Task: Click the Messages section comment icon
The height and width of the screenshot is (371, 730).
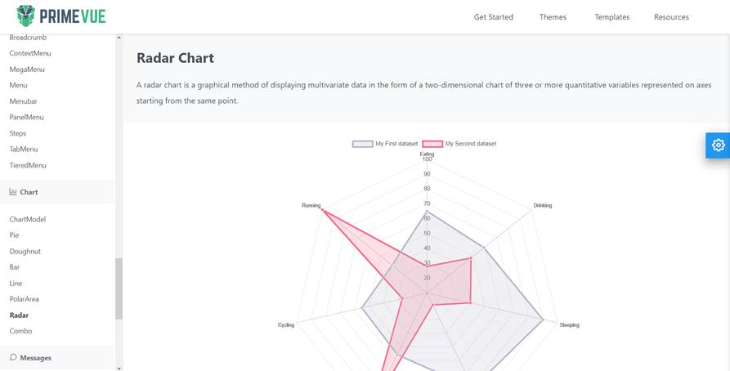Action: point(13,357)
